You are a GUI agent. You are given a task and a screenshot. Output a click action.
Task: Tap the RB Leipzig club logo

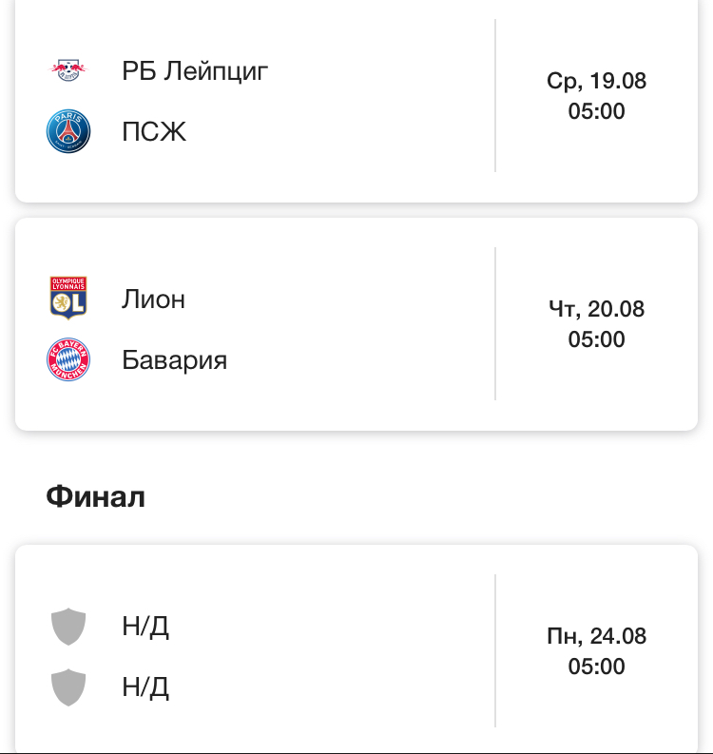coord(67,70)
